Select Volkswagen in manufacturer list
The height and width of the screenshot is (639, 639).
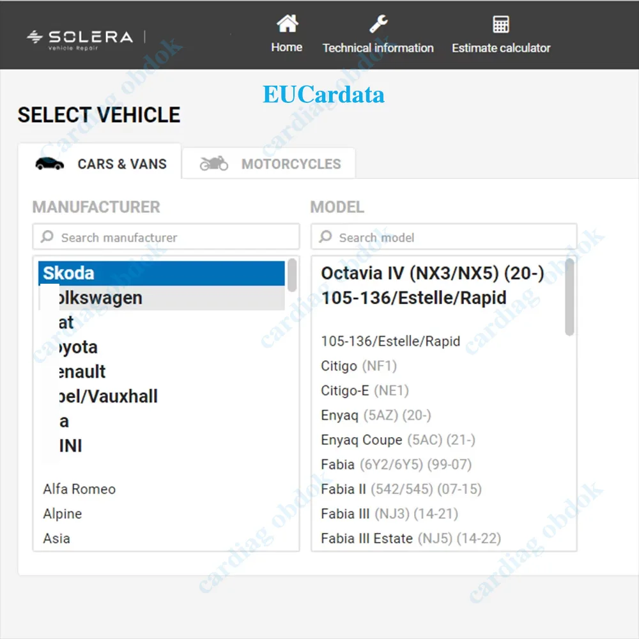pyautogui.click(x=162, y=298)
